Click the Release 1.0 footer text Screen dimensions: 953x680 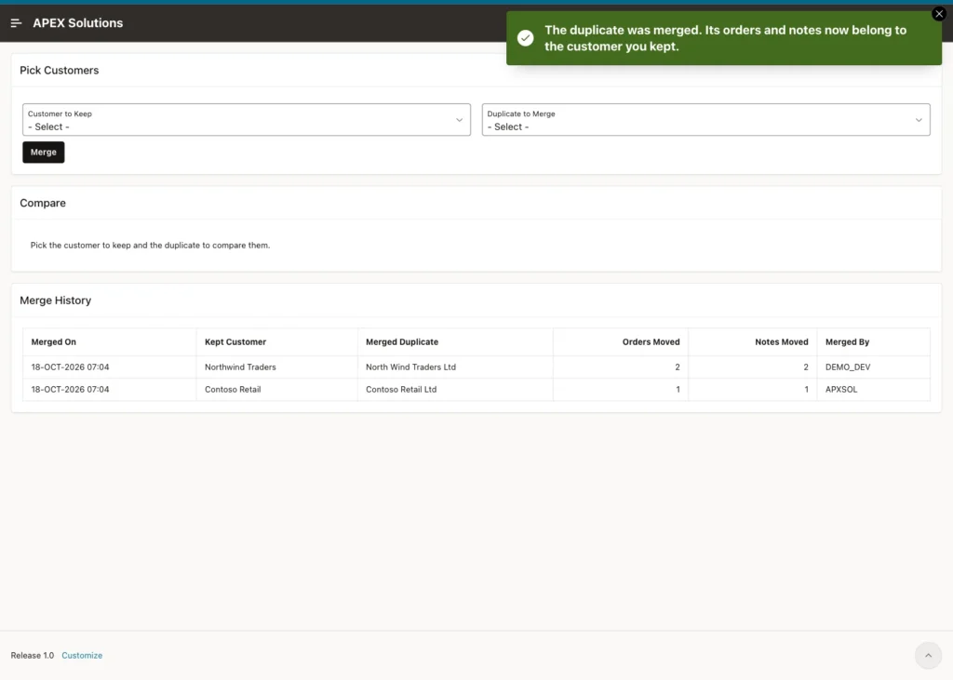33,655
